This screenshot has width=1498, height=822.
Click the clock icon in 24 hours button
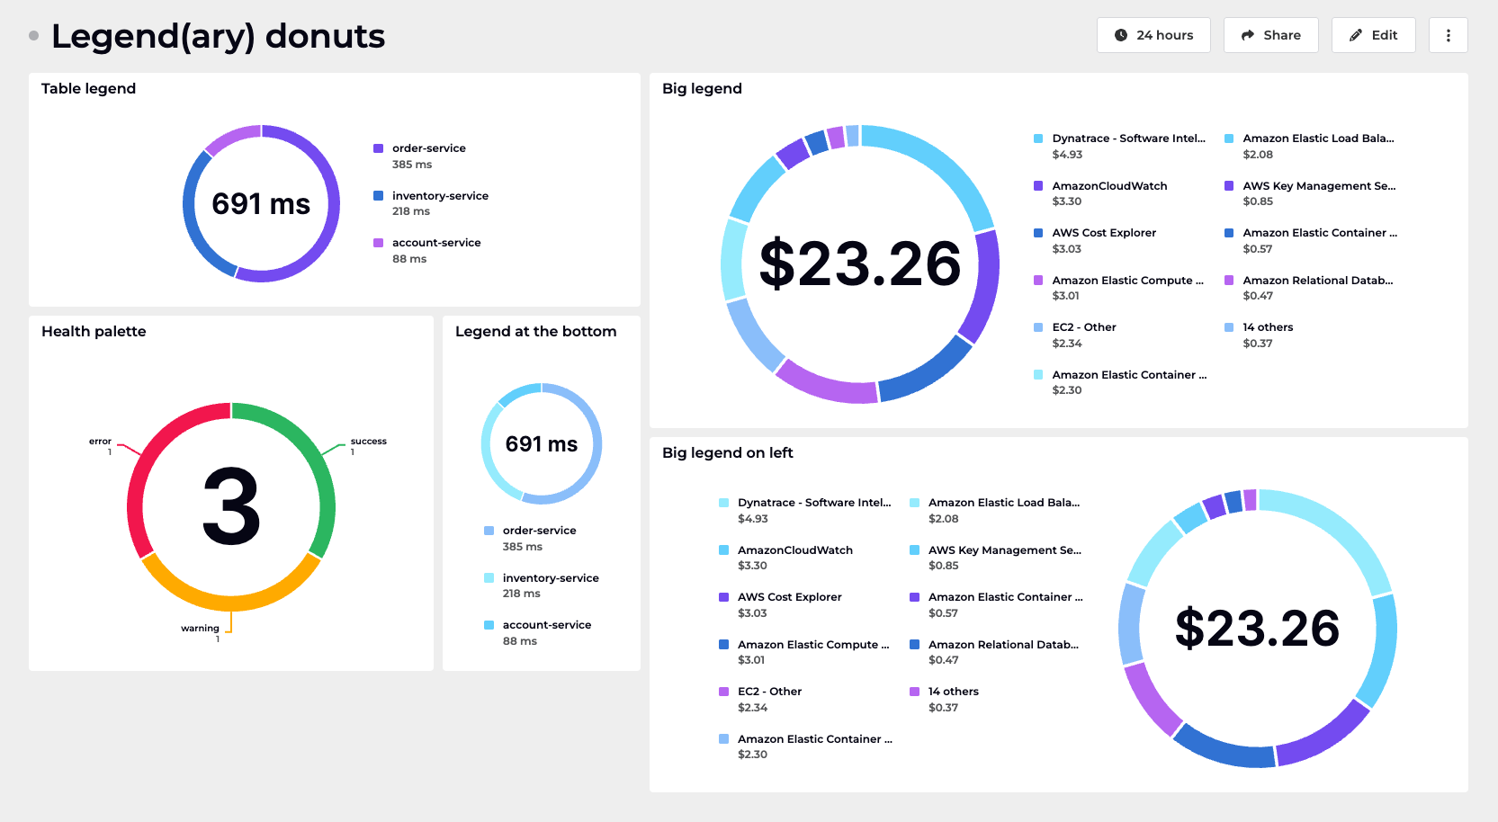1120,35
